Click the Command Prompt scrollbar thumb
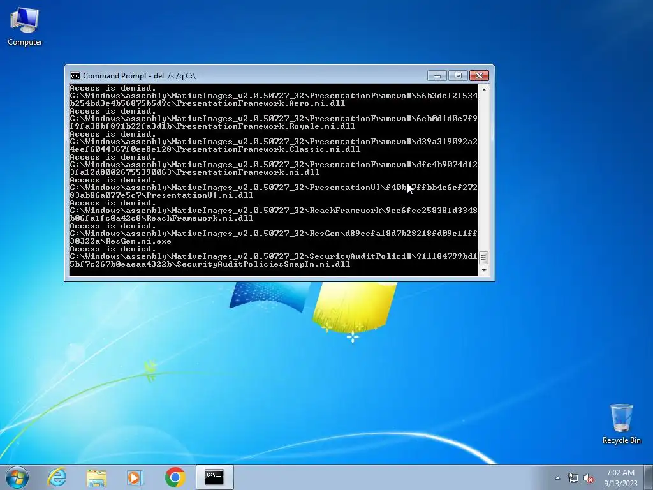The image size is (653, 490). [x=484, y=258]
